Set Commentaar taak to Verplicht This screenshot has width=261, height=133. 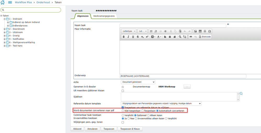(x=123, y=115)
